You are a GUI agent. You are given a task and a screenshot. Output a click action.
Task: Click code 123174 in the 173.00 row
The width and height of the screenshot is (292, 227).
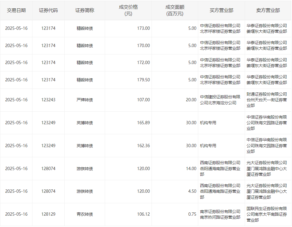point(48,28)
